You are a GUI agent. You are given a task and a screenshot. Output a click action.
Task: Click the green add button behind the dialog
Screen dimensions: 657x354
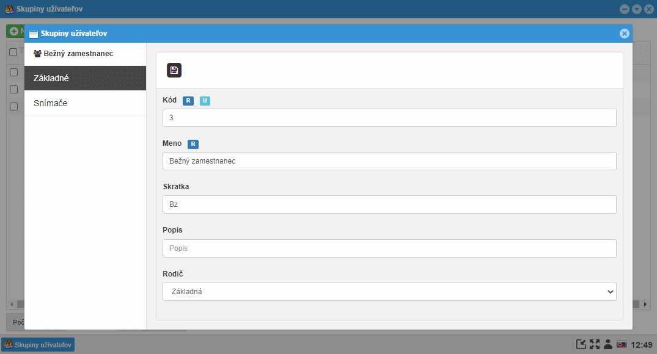pos(15,31)
